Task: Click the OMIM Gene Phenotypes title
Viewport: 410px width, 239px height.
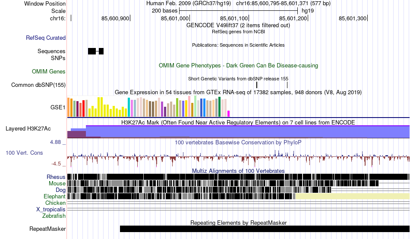Action: 238,65
